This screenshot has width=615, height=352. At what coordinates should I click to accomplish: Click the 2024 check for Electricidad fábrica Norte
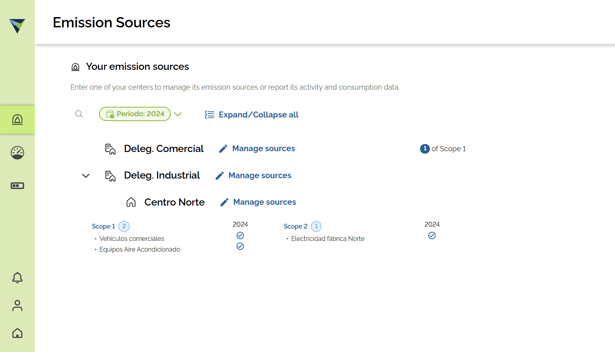point(432,236)
